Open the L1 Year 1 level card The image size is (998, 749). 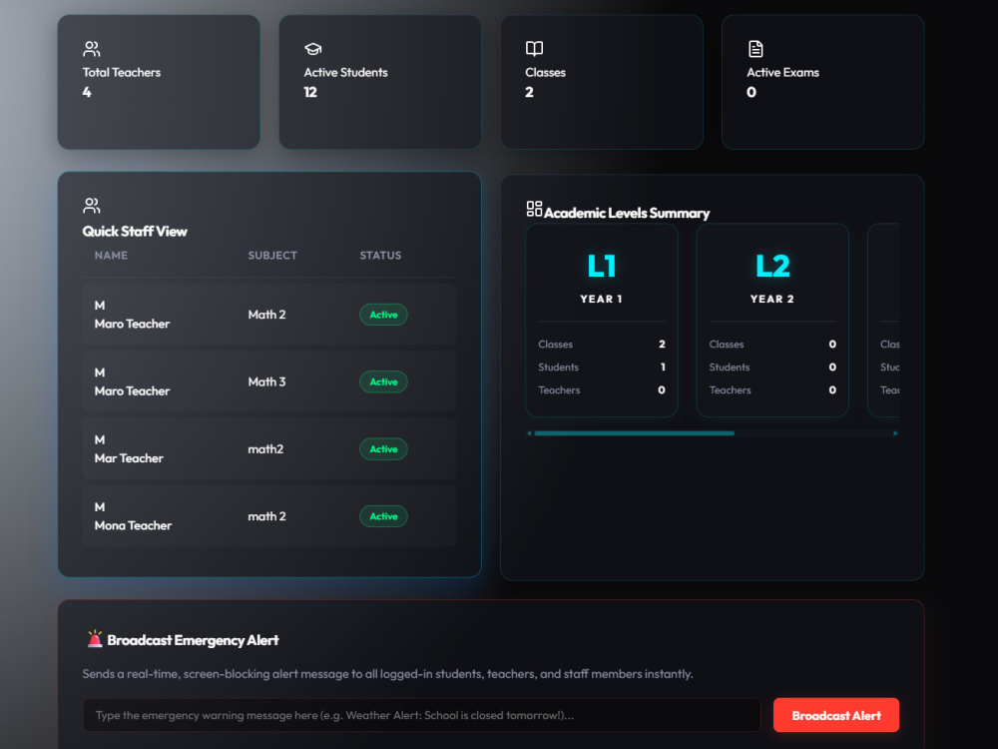(x=602, y=321)
